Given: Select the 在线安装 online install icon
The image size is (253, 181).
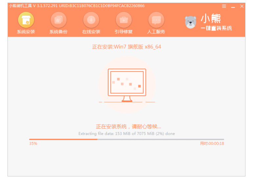Looking at the screenshot, I should click(x=91, y=20).
